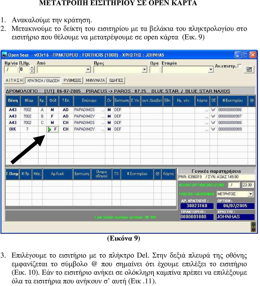Screen dimensions: 260x286
Task: Click the option date field next to 23:30
Action: point(234,185)
